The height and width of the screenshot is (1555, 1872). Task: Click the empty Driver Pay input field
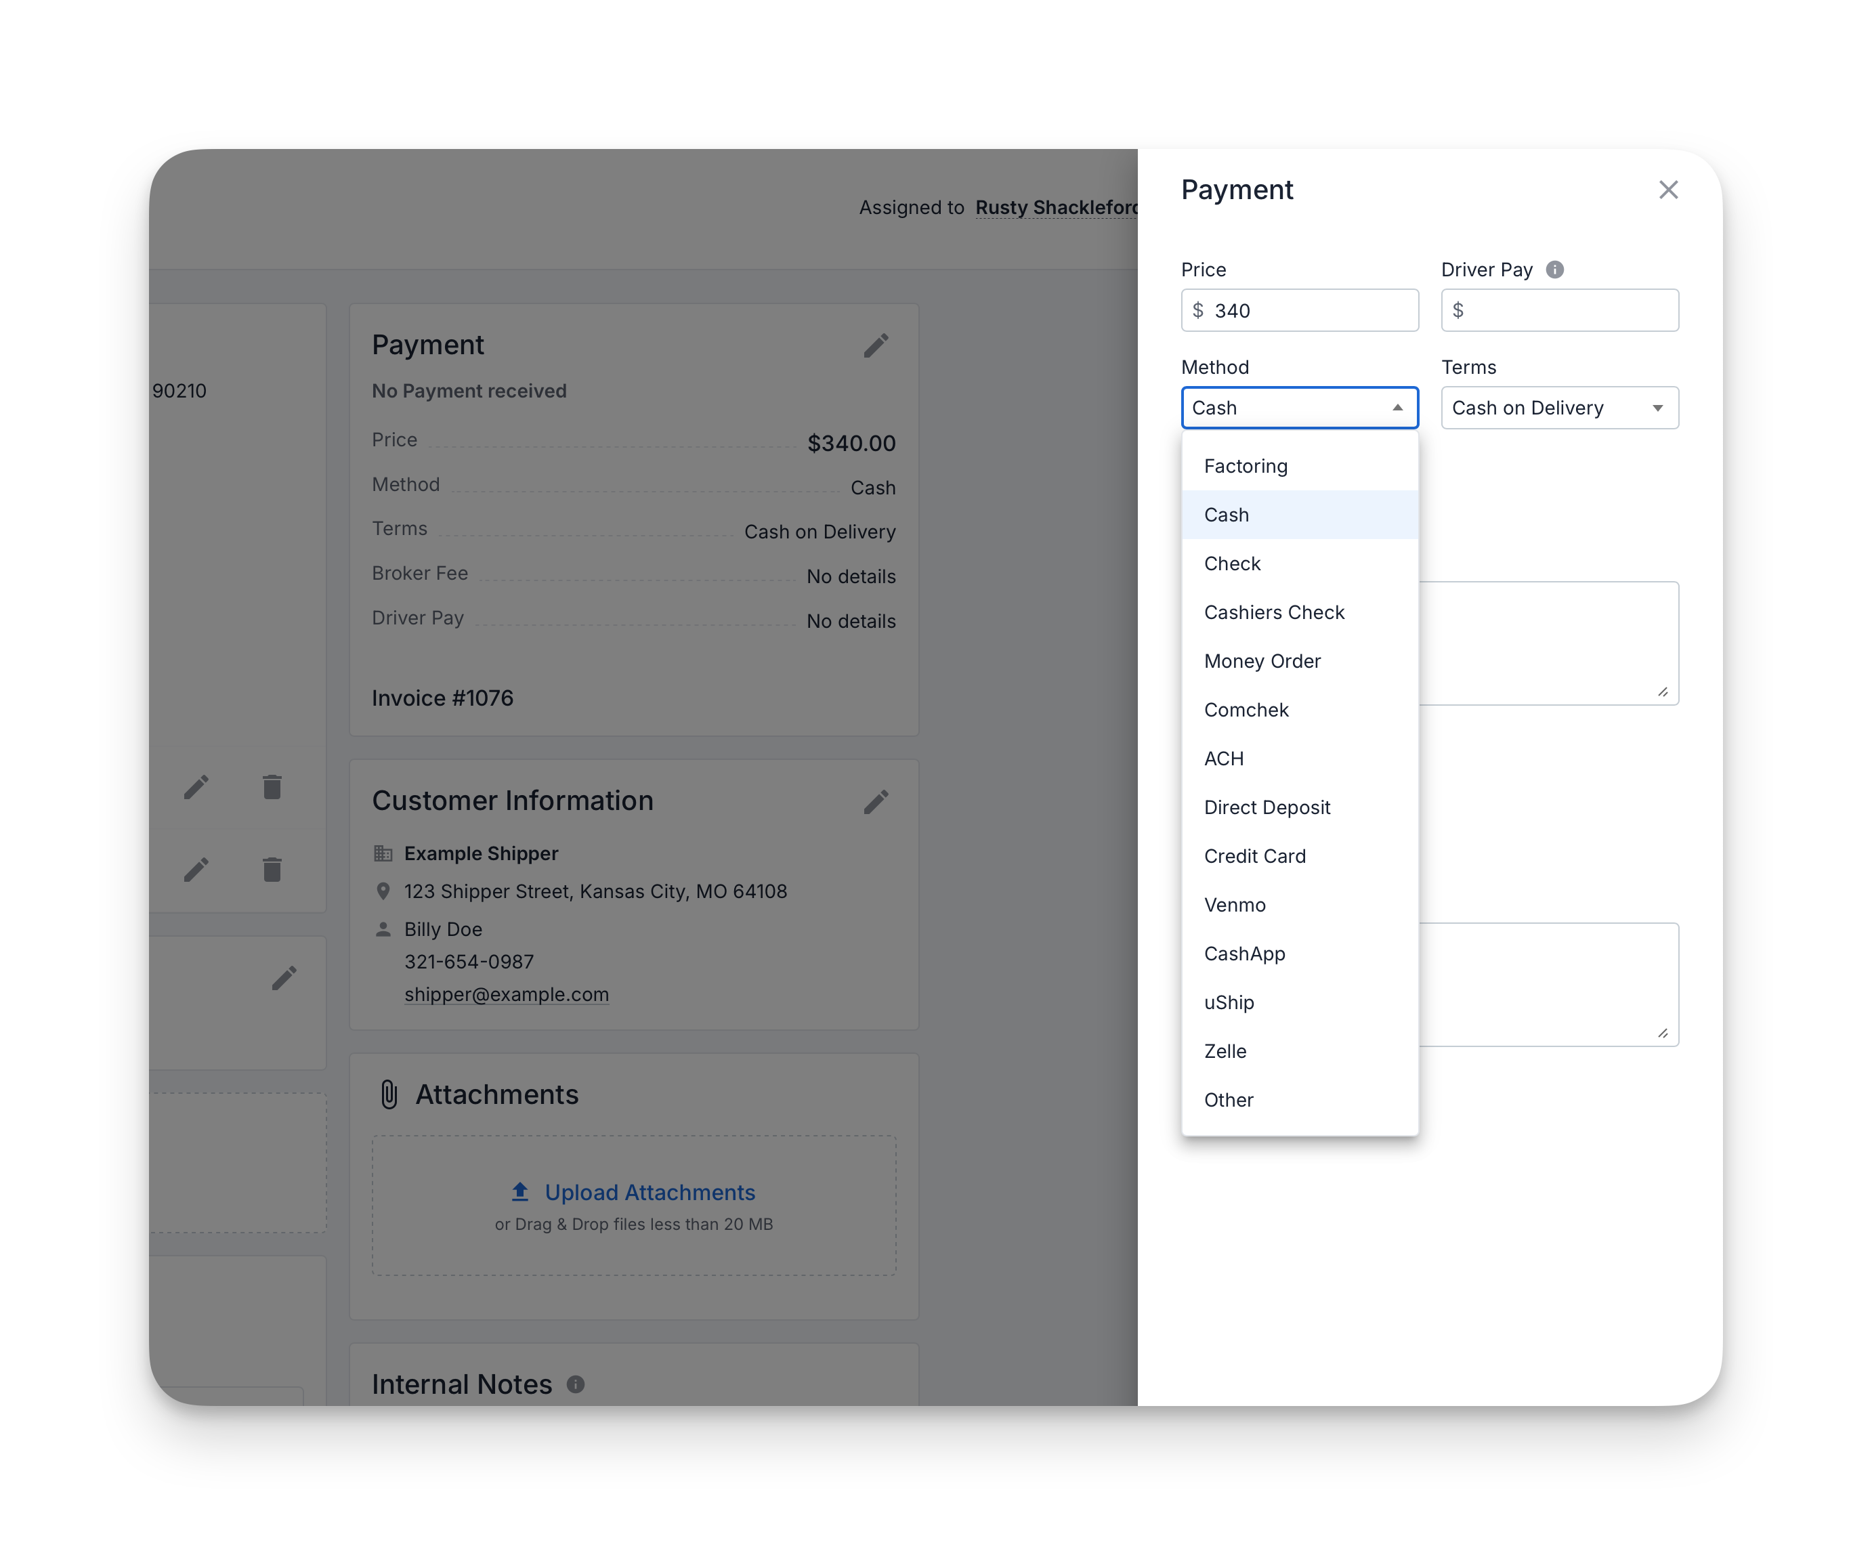coord(1560,310)
